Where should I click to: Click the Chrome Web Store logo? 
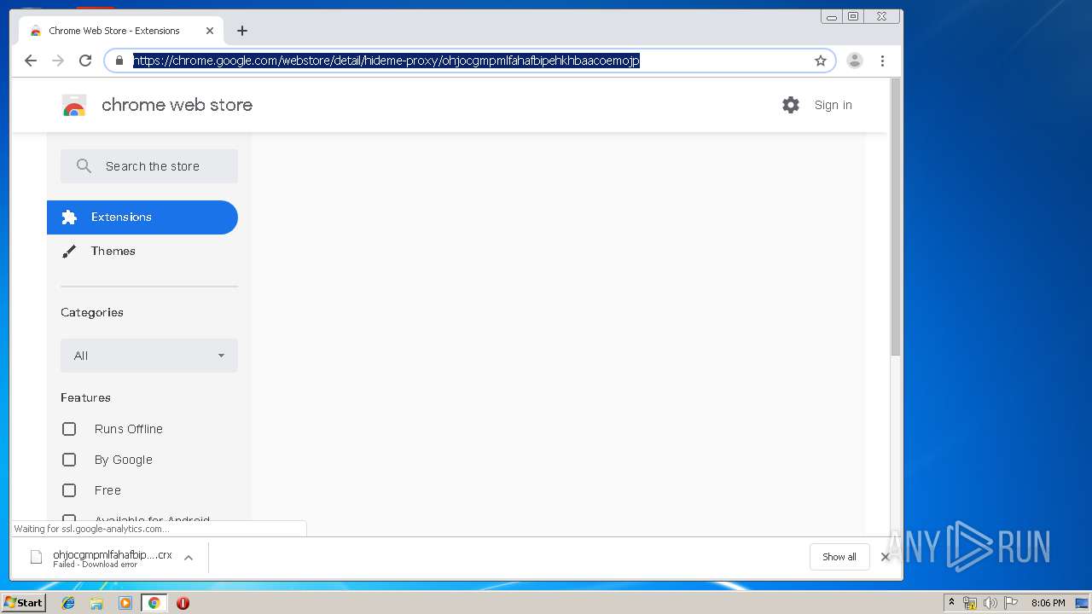point(74,105)
